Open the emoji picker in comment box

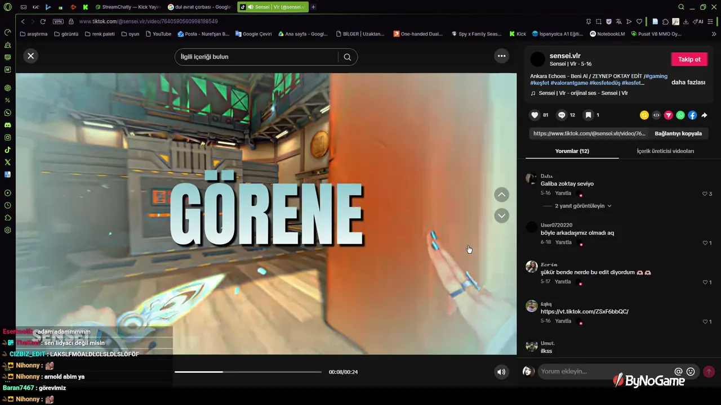[691, 371]
